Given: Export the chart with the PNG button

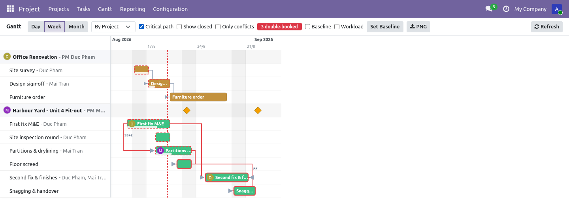Looking at the screenshot, I should coord(418,27).
